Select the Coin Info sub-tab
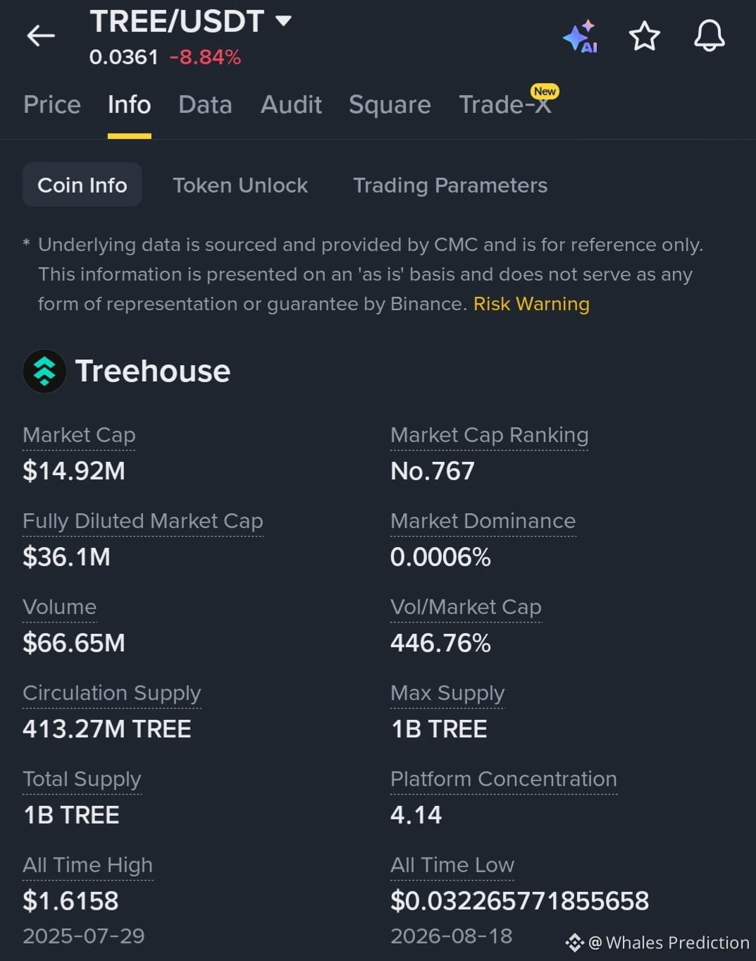This screenshot has height=961, width=756. [82, 185]
